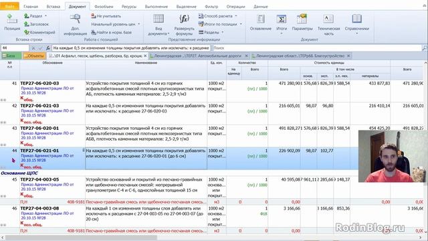This screenshot has height=241, width=428.
Task: Open Справочники references
Action: (x=356, y=22)
